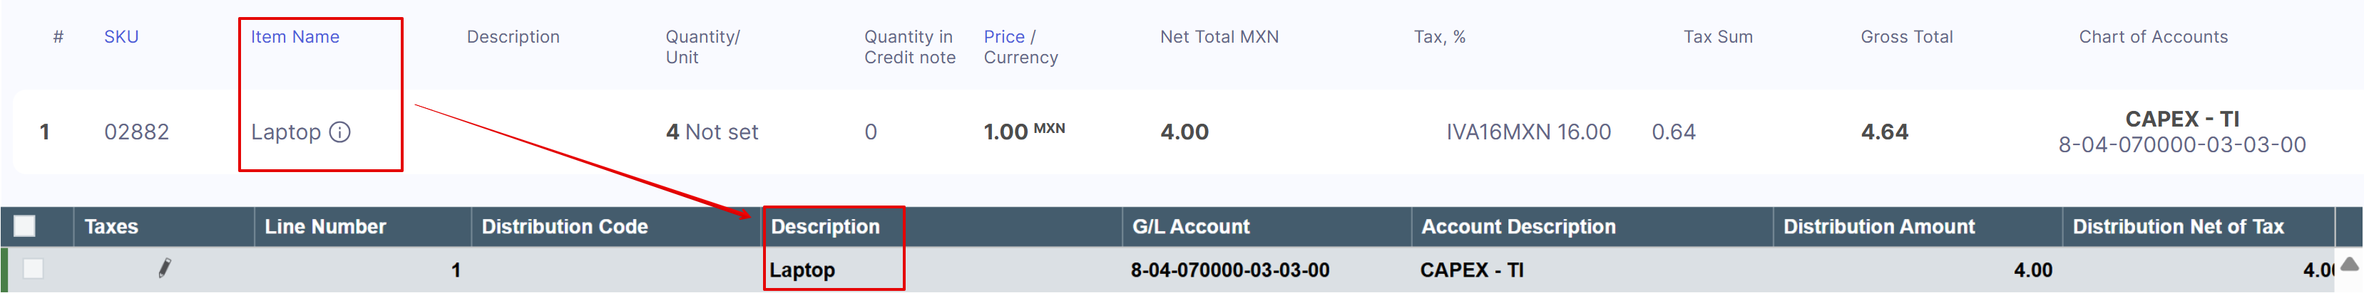Select the Account Description column header
The image size is (2364, 293).
(x=1518, y=226)
